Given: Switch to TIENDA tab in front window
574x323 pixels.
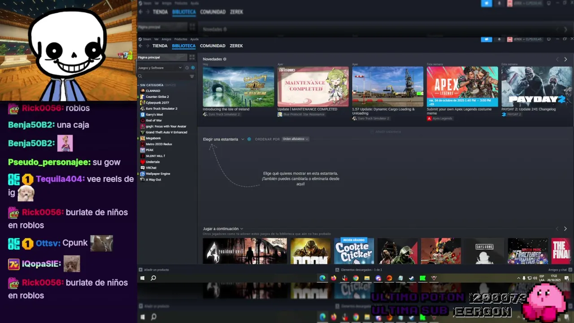Looking at the screenshot, I should pyautogui.click(x=160, y=46).
